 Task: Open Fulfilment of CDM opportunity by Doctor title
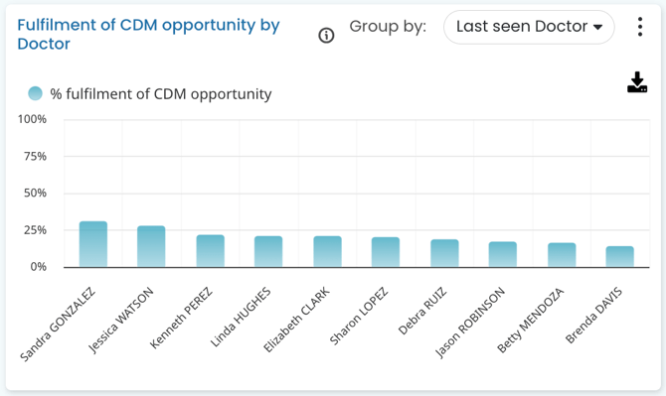point(148,35)
